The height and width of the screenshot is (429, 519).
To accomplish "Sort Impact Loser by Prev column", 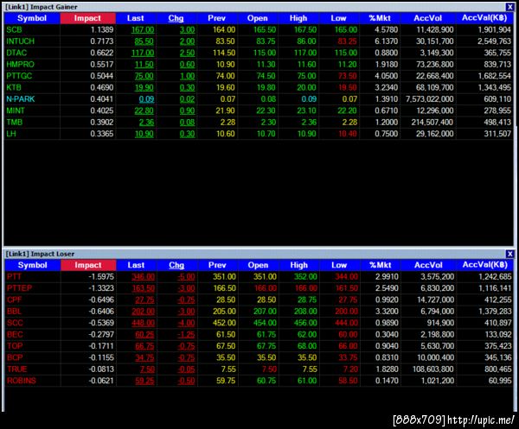I will point(217,265).
